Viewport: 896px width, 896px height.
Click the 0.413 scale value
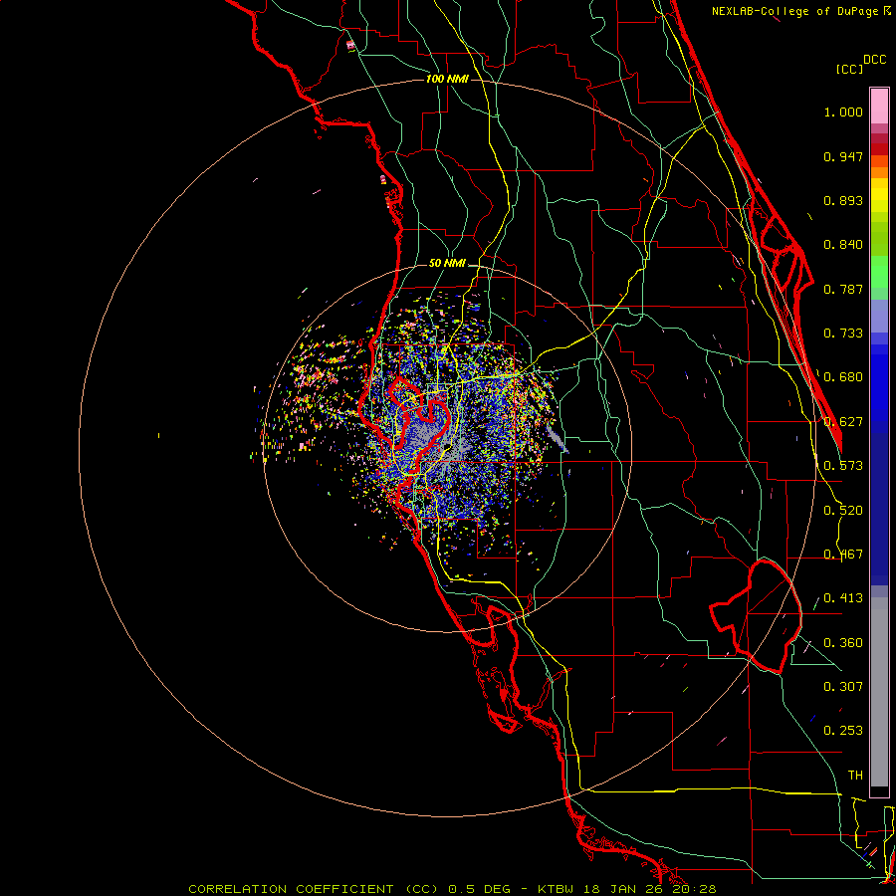843,598
